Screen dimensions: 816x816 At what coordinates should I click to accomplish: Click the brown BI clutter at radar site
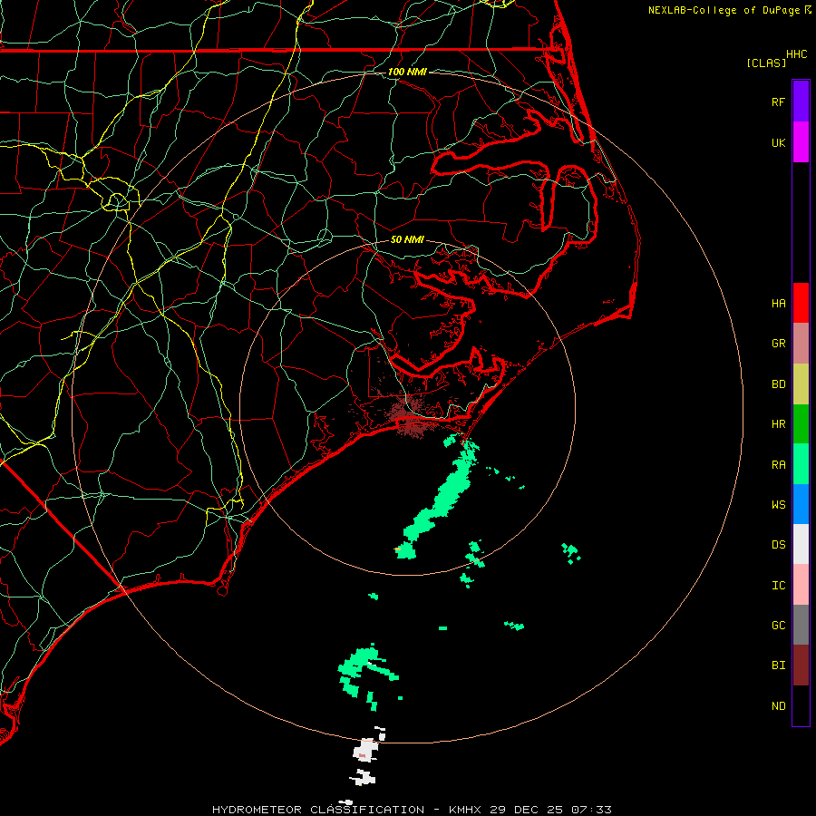click(409, 416)
